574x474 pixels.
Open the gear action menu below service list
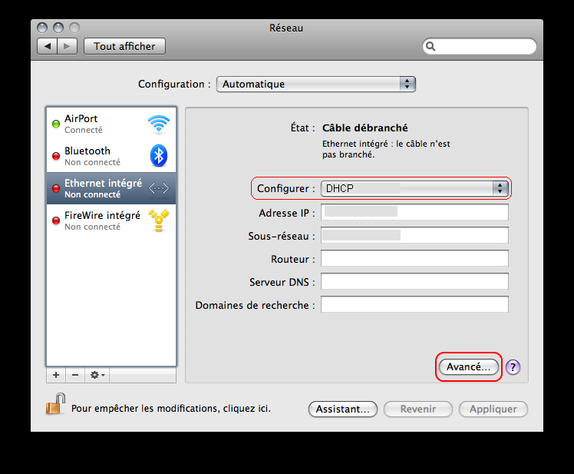97,375
